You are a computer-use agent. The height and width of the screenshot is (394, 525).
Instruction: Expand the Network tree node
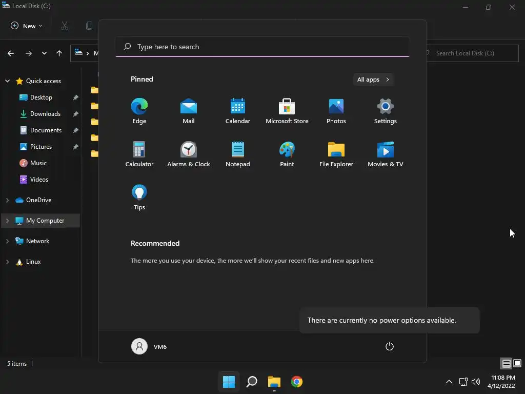coord(7,241)
